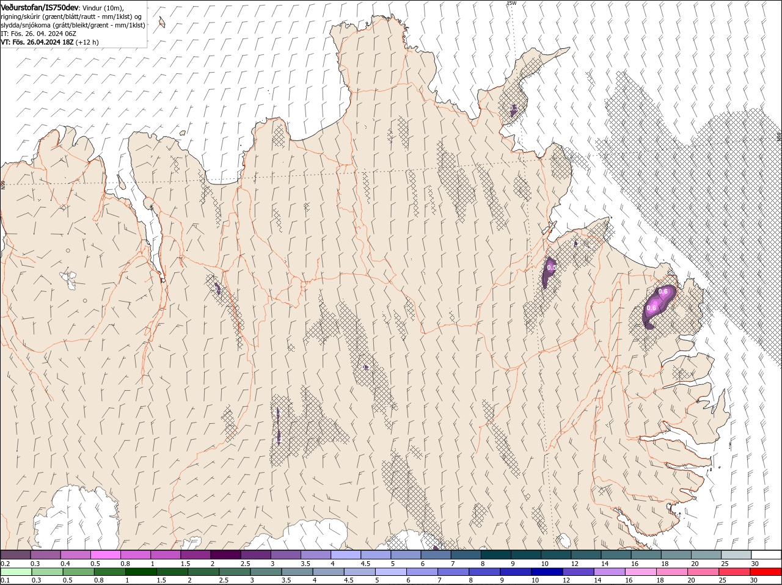Select the light lavender upper swatch between 4 and 4.5
Image resolution: width=782 pixels, height=585 pixels.
pyautogui.click(x=346, y=554)
